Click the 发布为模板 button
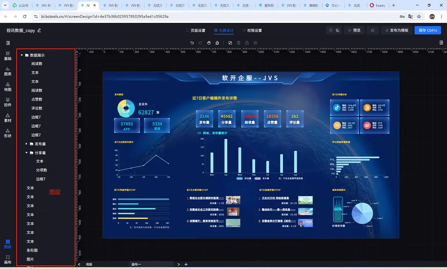Image resolution: width=447 pixels, height=269 pixels. (x=397, y=30)
